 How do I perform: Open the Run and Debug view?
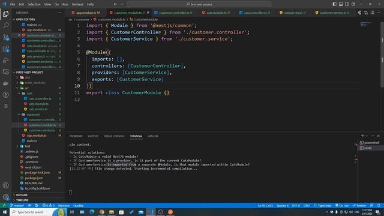coord(5,60)
